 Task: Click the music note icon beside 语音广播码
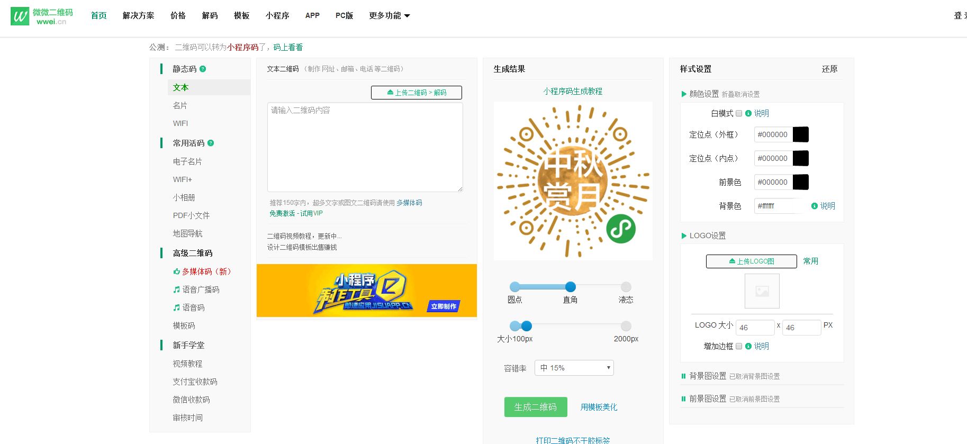tap(177, 289)
